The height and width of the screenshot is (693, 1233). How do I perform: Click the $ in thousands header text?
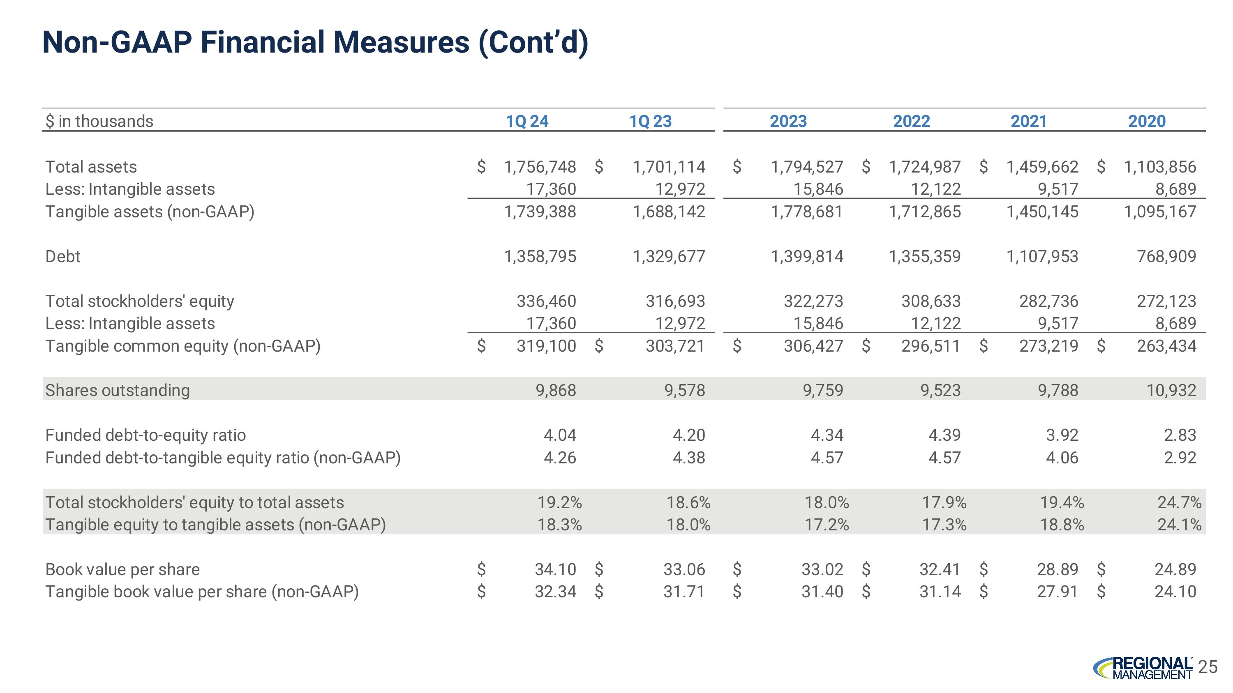coord(99,121)
